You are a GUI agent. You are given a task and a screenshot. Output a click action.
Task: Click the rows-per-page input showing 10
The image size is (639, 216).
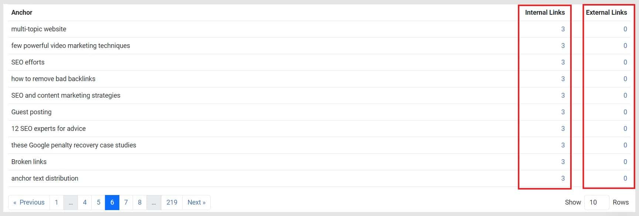click(x=596, y=202)
